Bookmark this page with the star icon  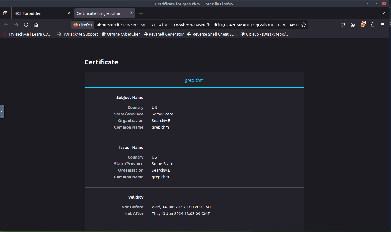click(304, 25)
